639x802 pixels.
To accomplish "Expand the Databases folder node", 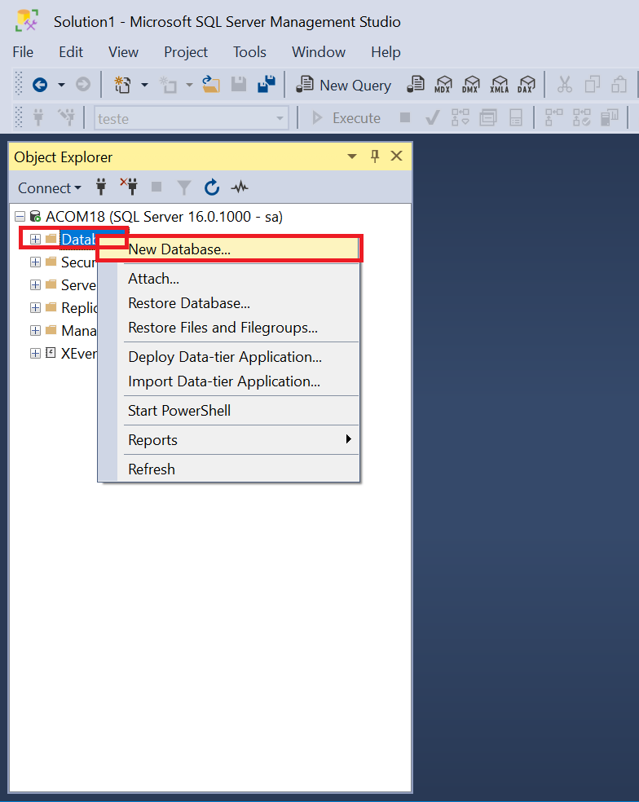I will click(x=35, y=239).
